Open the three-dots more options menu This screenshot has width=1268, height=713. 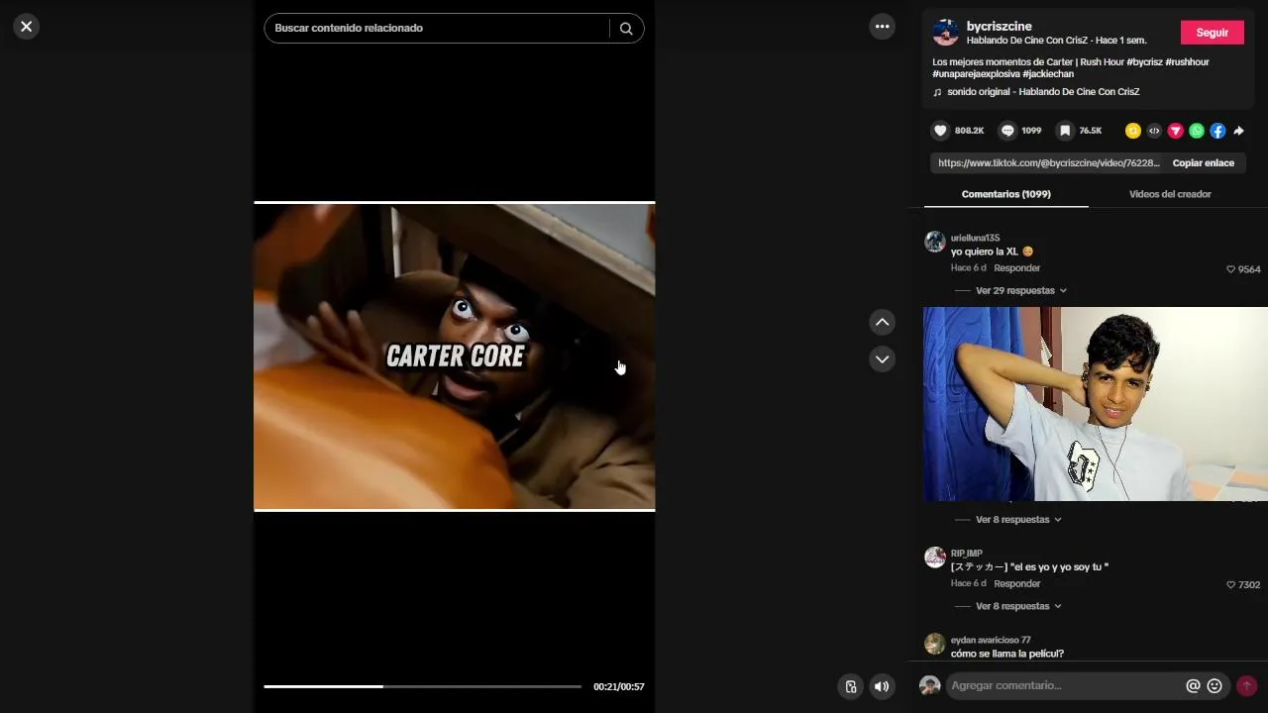pyautogui.click(x=883, y=27)
